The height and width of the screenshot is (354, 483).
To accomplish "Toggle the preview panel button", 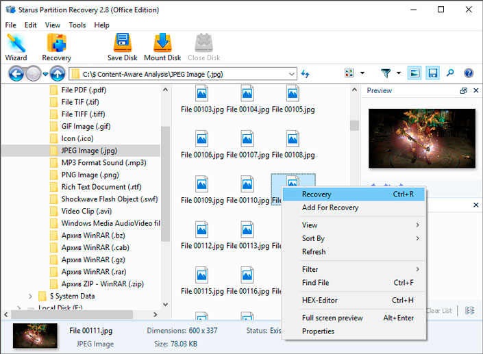I will 414,73.
